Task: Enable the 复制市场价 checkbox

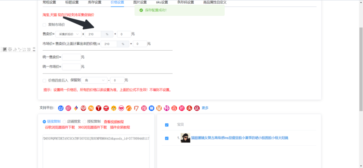Action: [x=44, y=25]
